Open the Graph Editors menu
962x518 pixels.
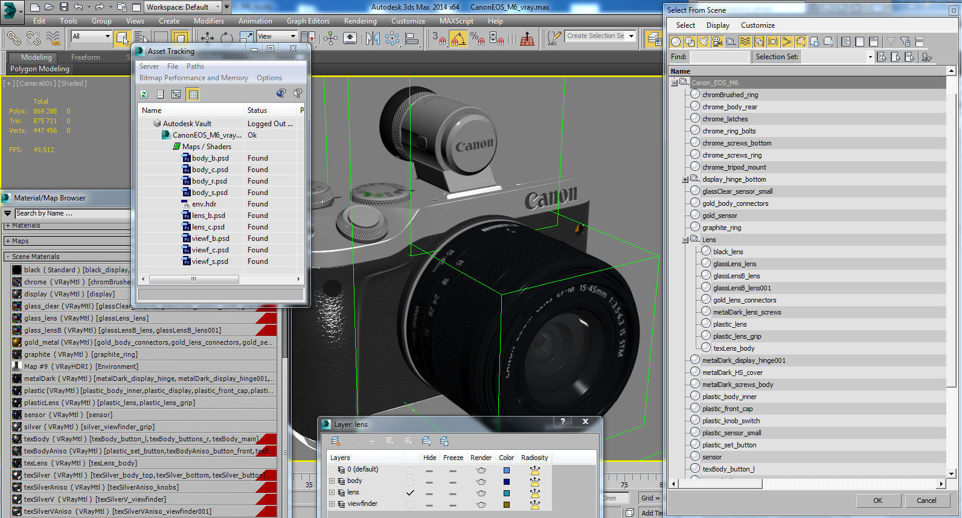[308, 21]
